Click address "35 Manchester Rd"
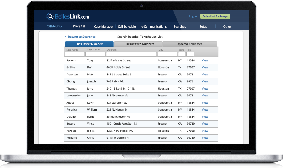283x168 pixels. 118,117
